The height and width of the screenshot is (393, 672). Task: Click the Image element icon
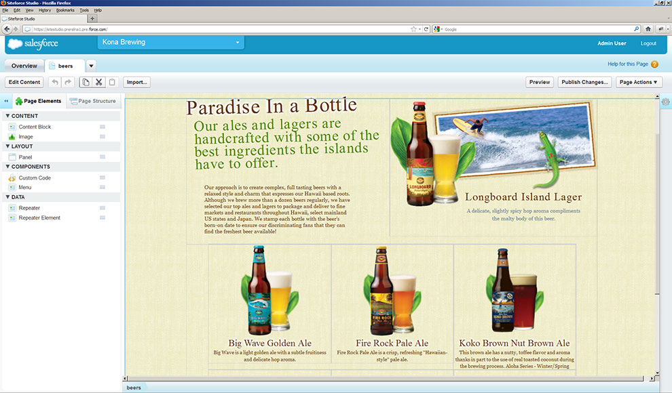[x=12, y=137]
